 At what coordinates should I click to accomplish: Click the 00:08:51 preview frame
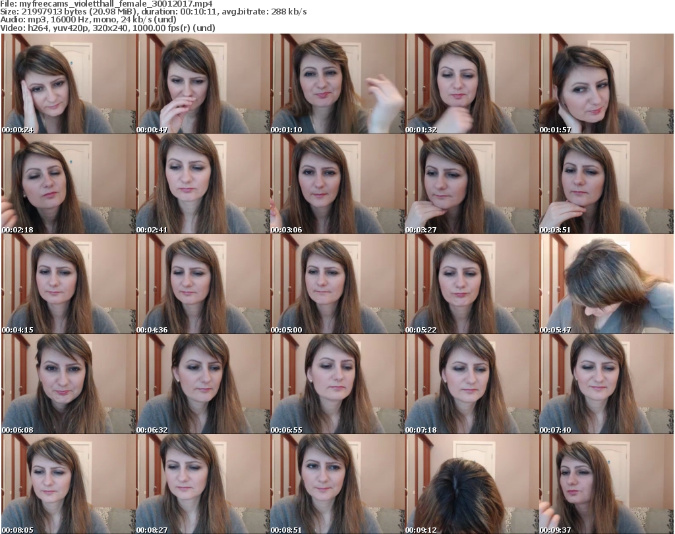pyautogui.click(x=337, y=484)
